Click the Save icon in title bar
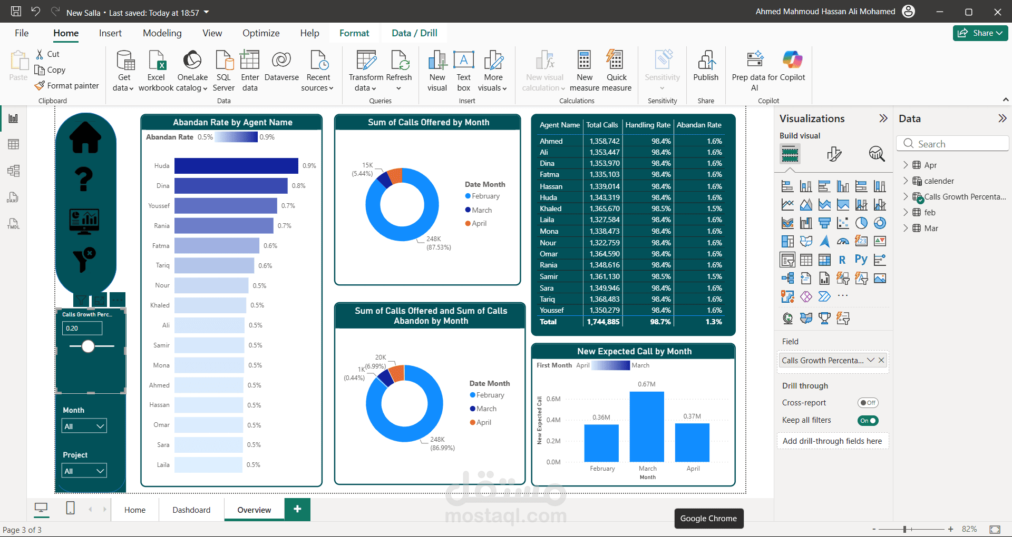 [16, 11]
